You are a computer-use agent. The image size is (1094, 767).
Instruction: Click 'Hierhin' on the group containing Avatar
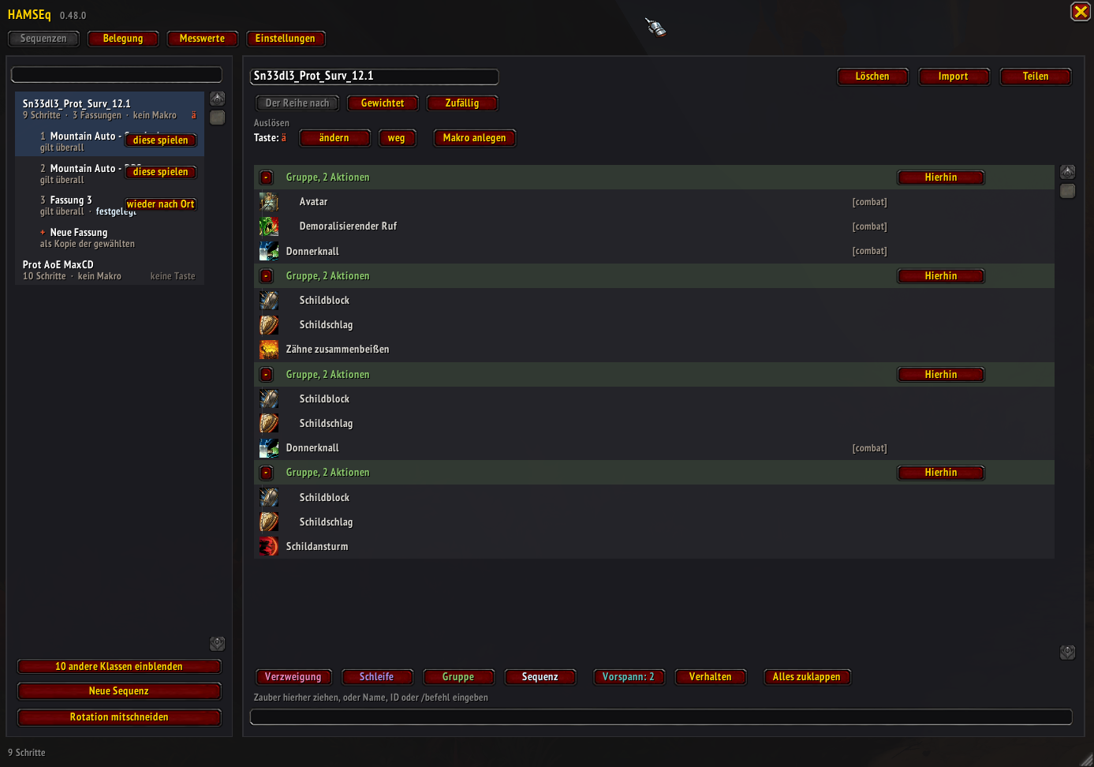point(941,178)
